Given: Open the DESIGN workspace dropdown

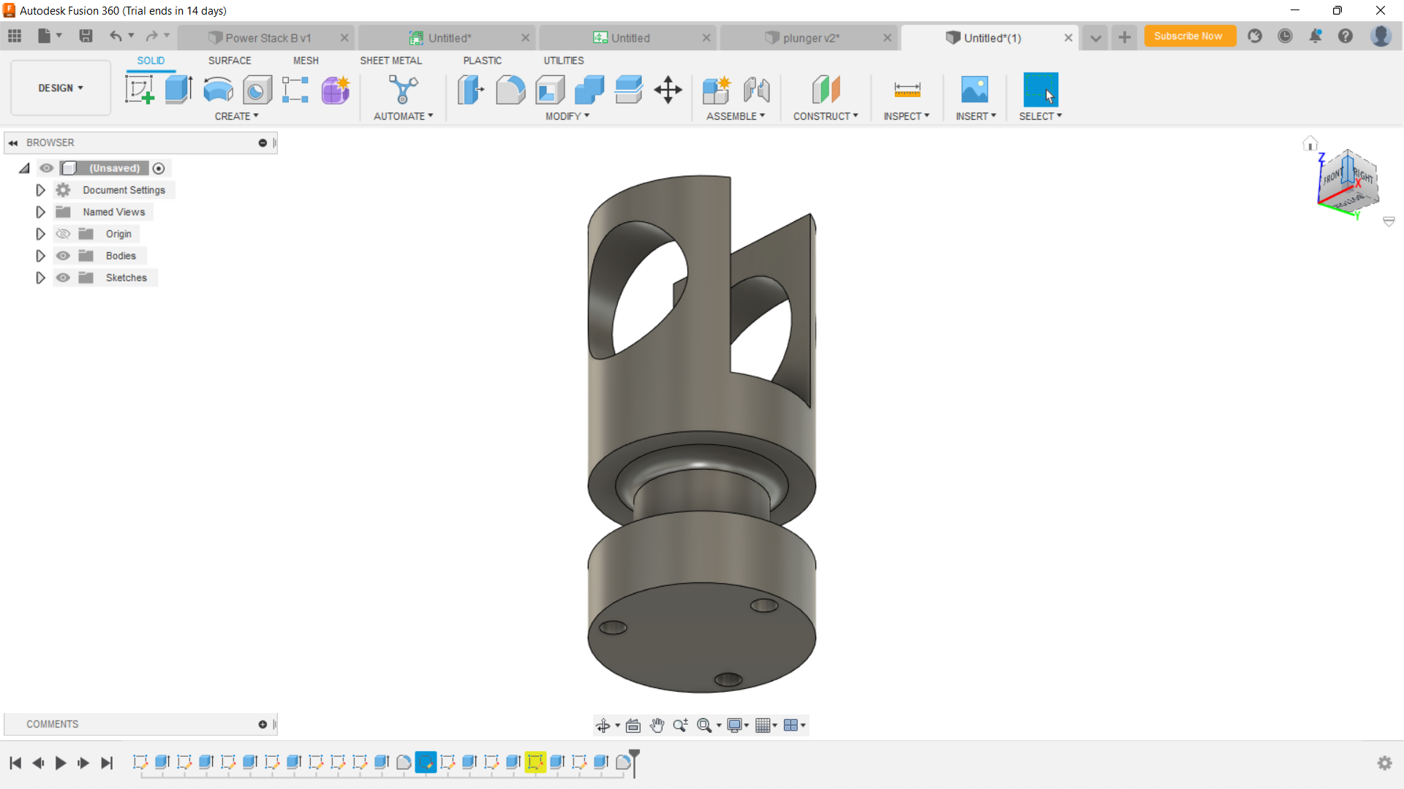Looking at the screenshot, I should (x=61, y=88).
